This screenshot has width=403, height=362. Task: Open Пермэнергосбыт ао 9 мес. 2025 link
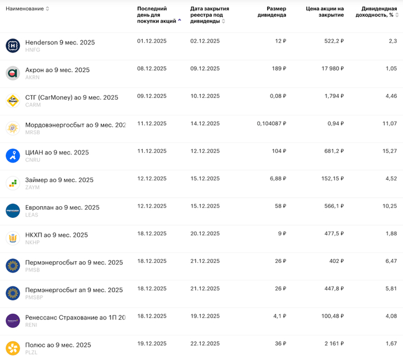[x=74, y=262]
